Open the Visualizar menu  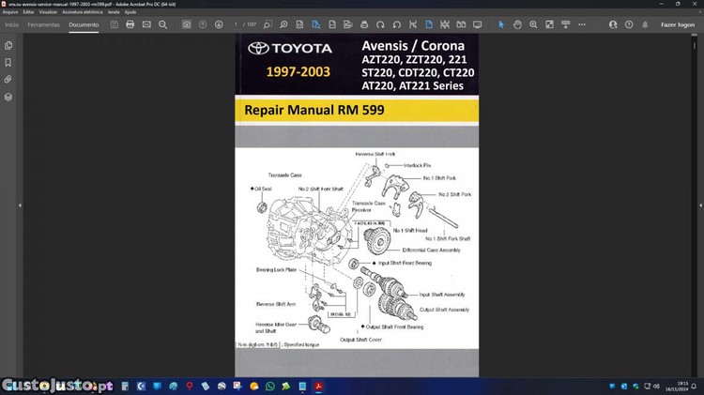pyautogui.click(x=48, y=12)
